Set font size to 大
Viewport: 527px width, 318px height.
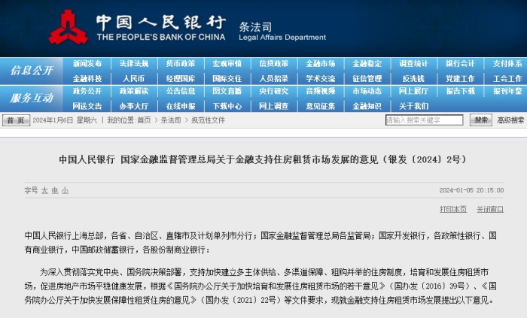pos(44,190)
